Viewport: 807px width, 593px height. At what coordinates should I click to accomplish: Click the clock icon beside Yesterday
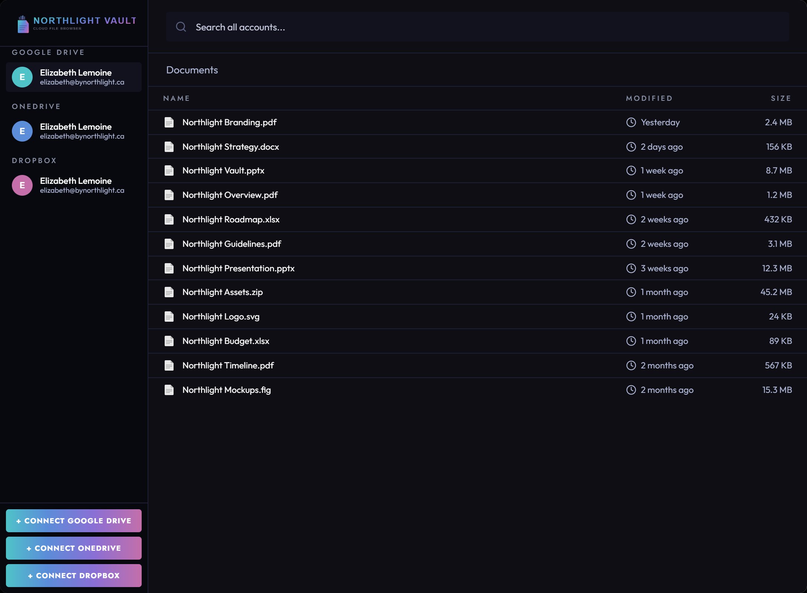631,122
